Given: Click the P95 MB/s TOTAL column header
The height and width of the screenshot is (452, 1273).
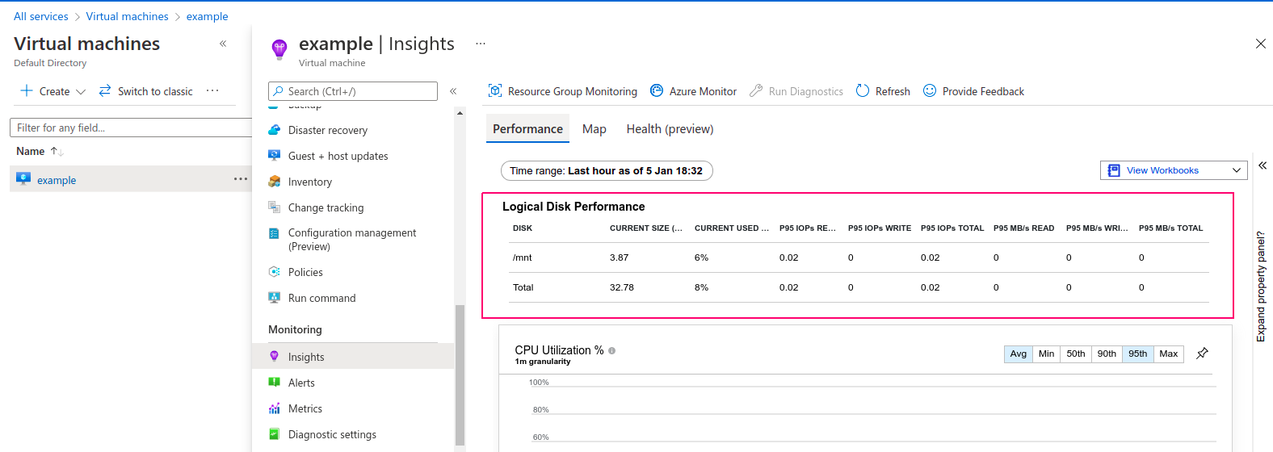Looking at the screenshot, I should [1171, 228].
